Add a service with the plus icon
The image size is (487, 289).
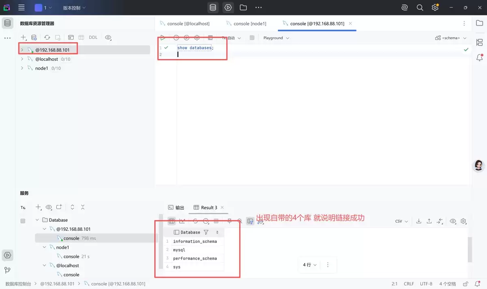(x=38, y=207)
